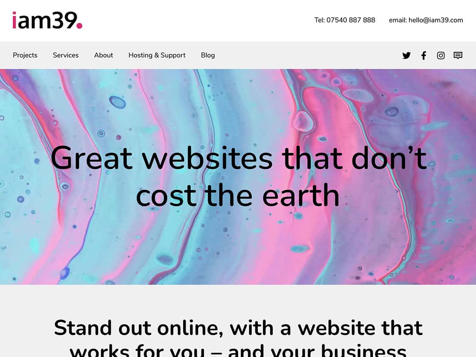The height and width of the screenshot is (357, 476).
Task: Click the 'Stand out online' heading
Action: click(x=138, y=328)
